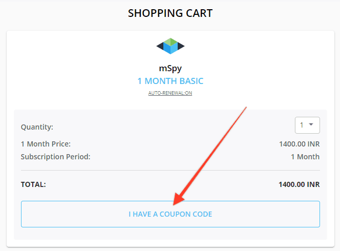Click the dark right wing of the logo
This screenshot has height=251, width=340.
tap(181, 46)
